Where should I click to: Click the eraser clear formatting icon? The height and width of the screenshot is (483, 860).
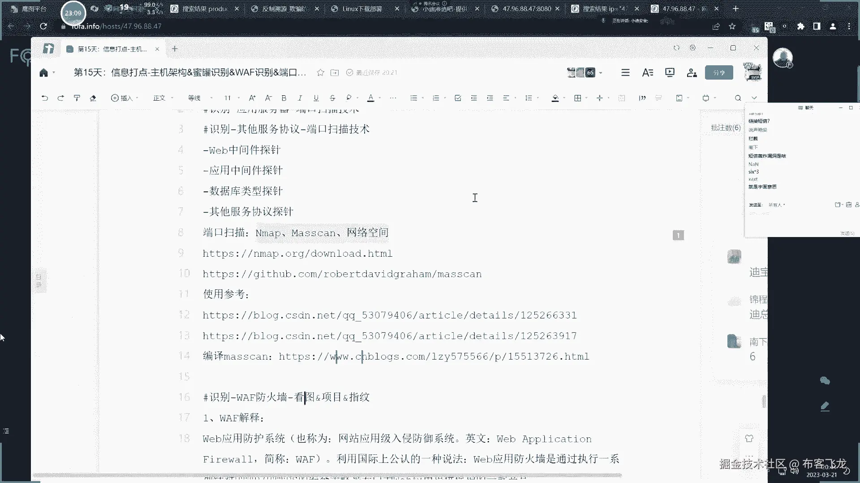[x=93, y=98]
